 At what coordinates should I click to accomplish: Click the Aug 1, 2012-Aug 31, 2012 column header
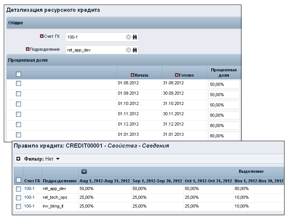point(105,181)
